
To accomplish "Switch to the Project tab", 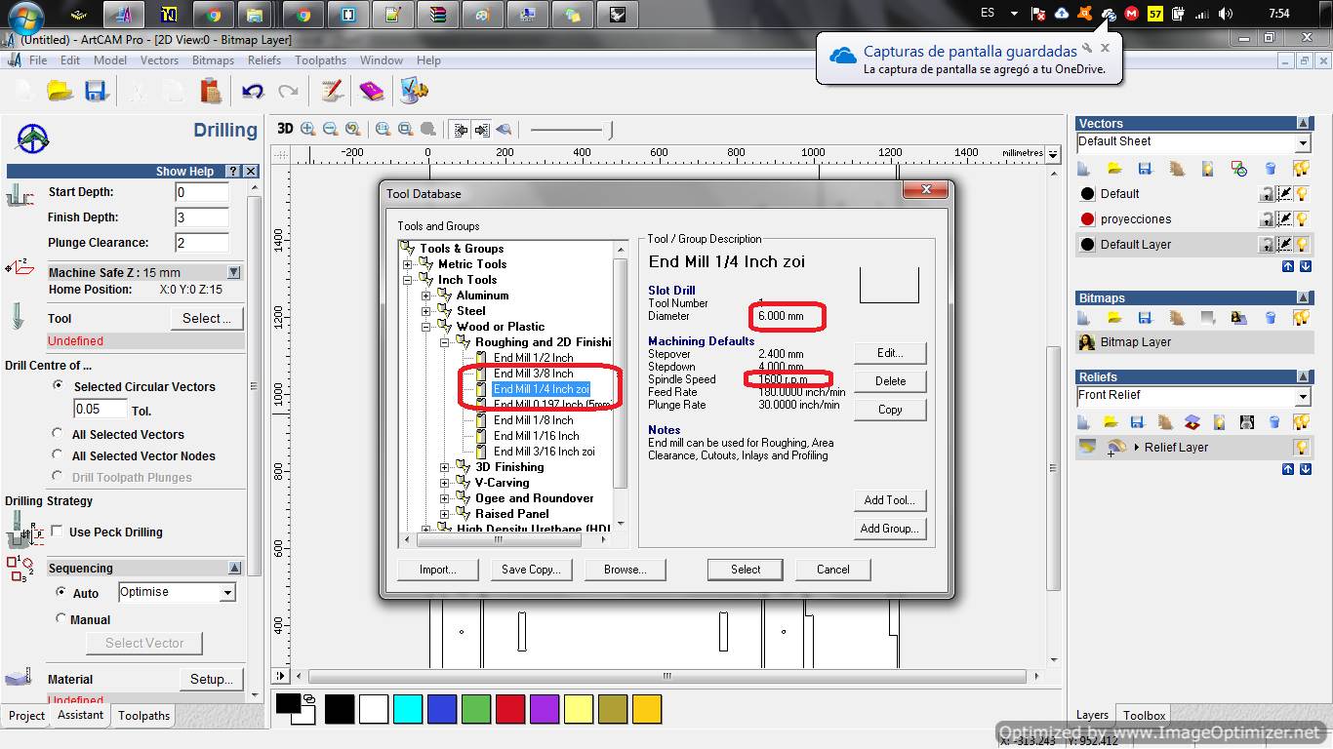I will (x=26, y=716).
